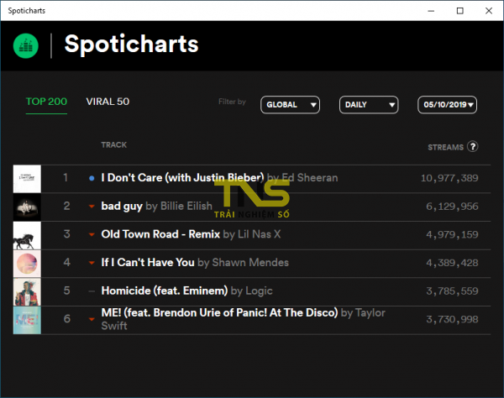Click the red down arrow next to bad guy
The image size is (504, 398).
91,207
